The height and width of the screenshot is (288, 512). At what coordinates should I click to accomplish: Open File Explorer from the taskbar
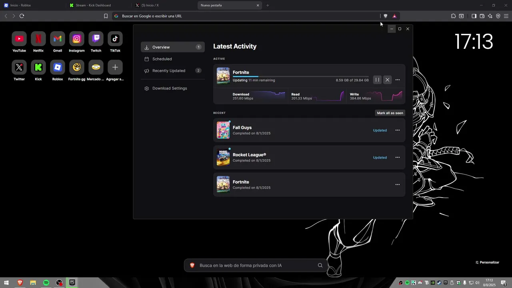point(33,283)
